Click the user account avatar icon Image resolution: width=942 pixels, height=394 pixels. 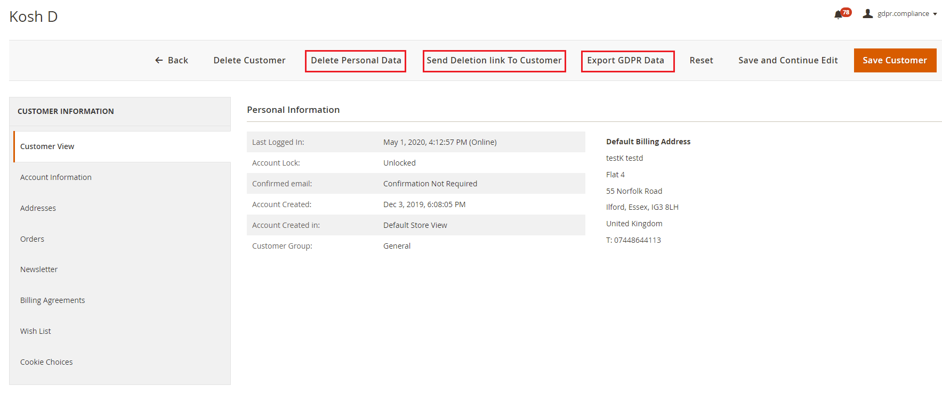pos(867,14)
